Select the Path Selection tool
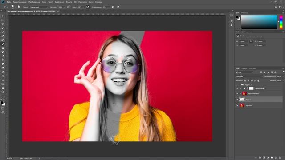 coord(3,80)
